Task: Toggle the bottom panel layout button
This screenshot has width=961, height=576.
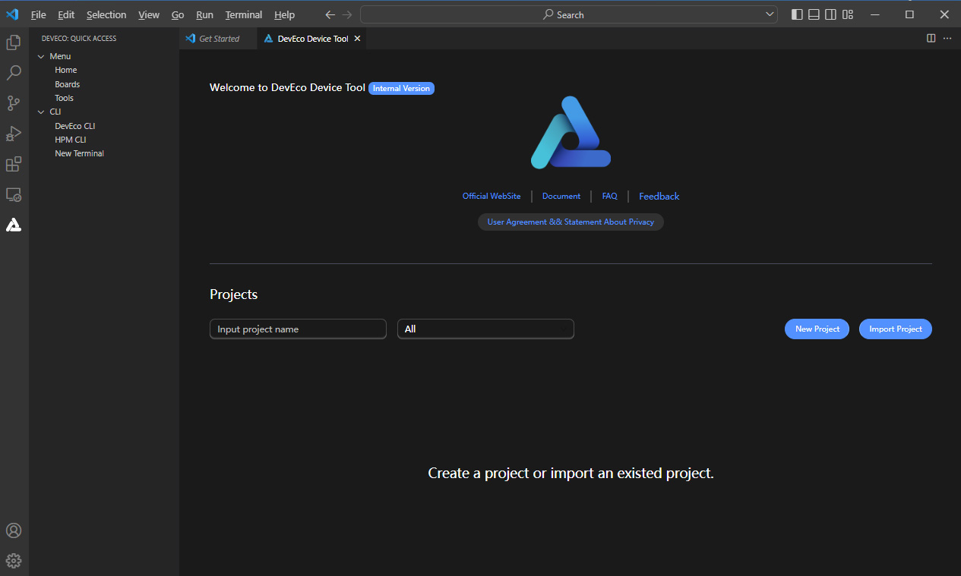Action: point(814,14)
